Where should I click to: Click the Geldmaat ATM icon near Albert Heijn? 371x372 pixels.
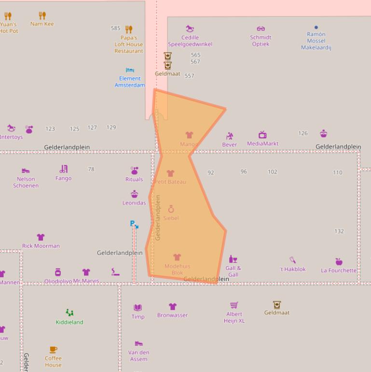[276, 304]
